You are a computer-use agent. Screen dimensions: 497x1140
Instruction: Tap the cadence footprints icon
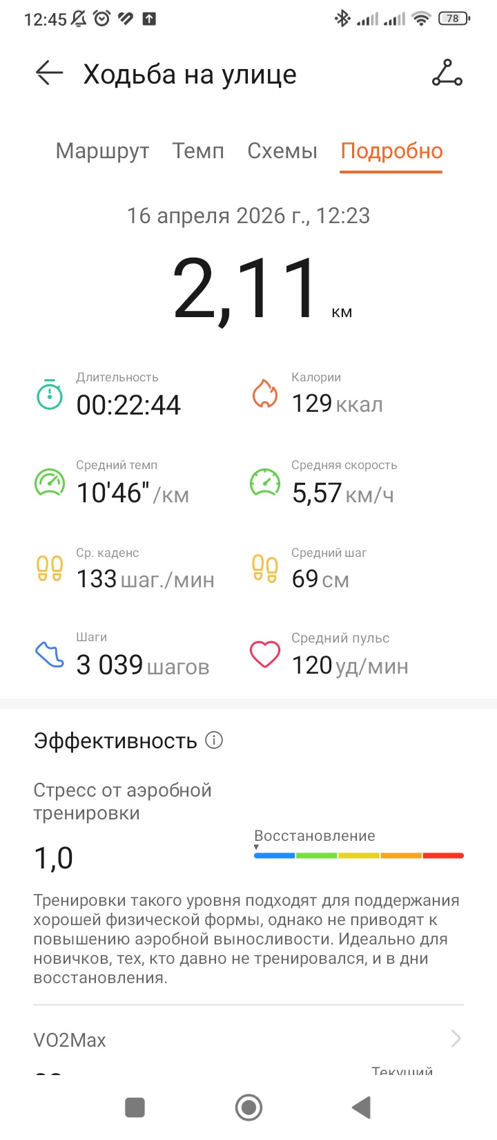[49, 568]
